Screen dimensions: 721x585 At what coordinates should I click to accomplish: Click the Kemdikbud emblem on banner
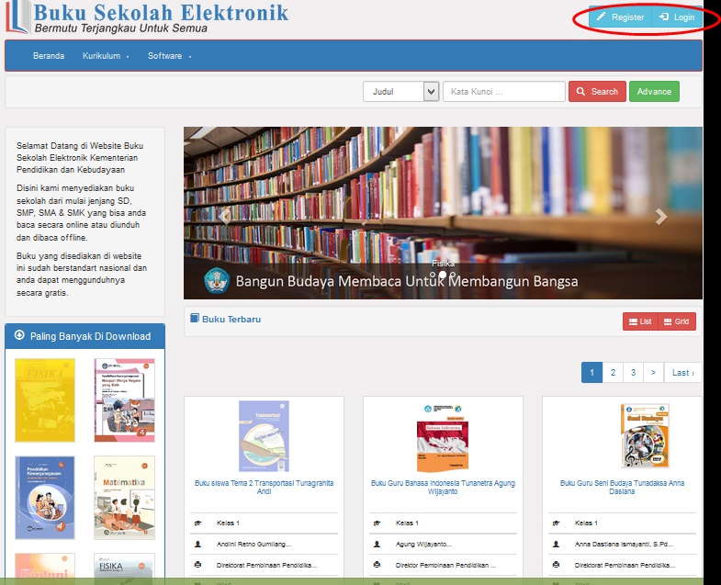coord(217,280)
